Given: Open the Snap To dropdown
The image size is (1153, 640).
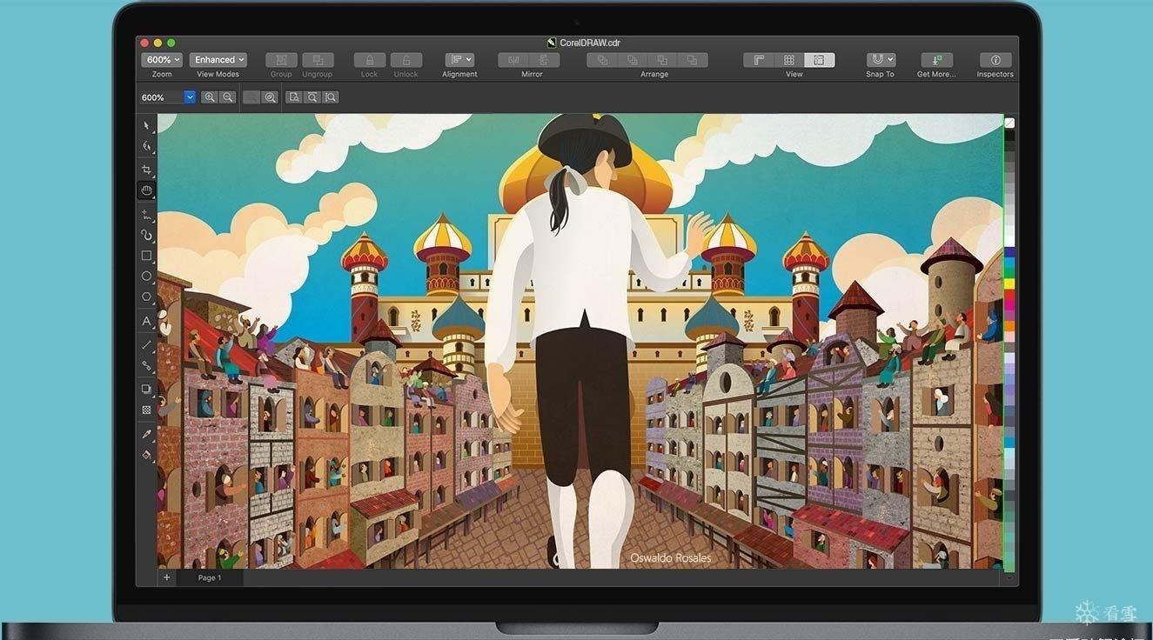Looking at the screenshot, I should point(881,60).
